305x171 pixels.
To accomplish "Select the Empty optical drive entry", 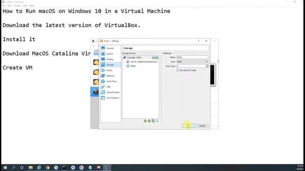I will pos(131,66).
